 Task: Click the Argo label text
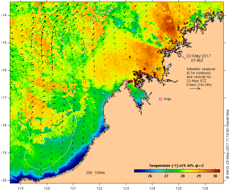[x=168, y=99]
